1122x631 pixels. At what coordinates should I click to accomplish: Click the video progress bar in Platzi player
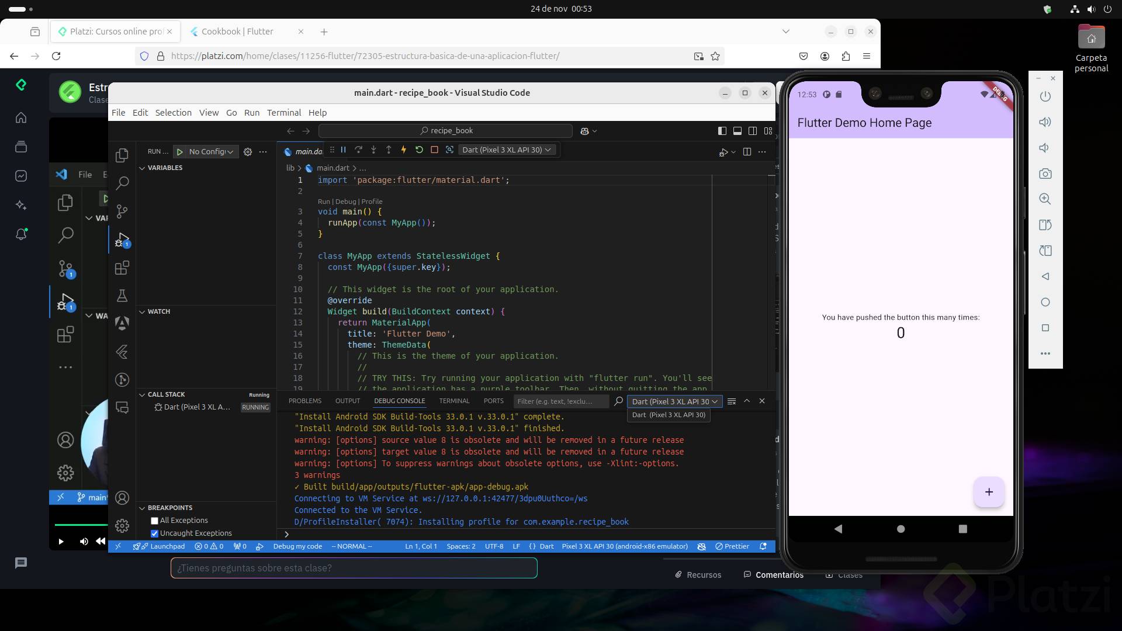pos(81,524)
